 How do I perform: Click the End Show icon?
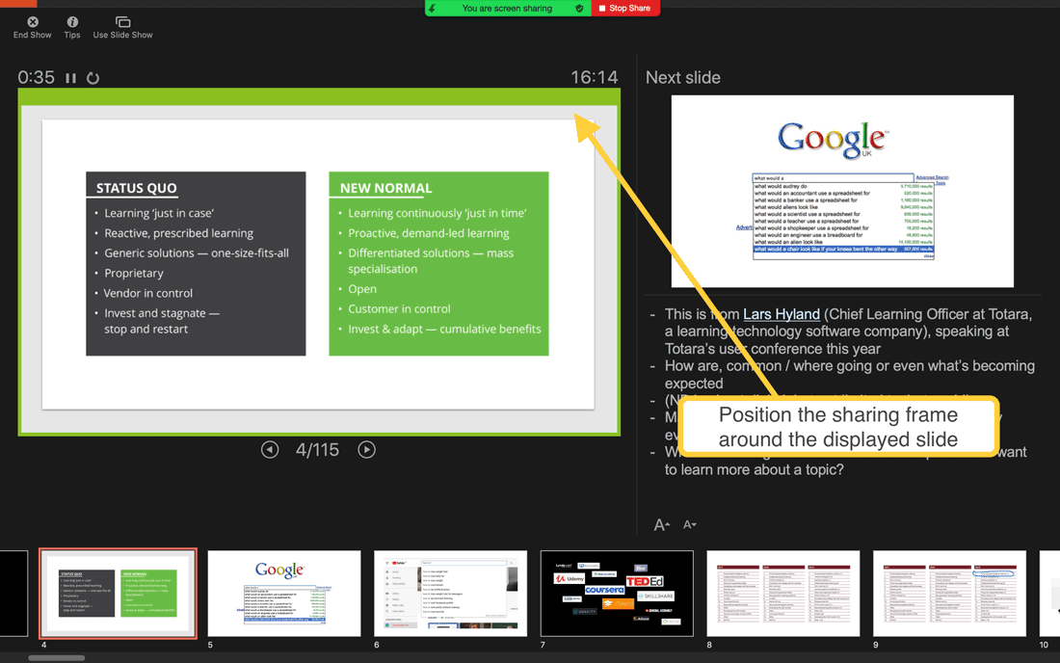(x=33, y=22)
